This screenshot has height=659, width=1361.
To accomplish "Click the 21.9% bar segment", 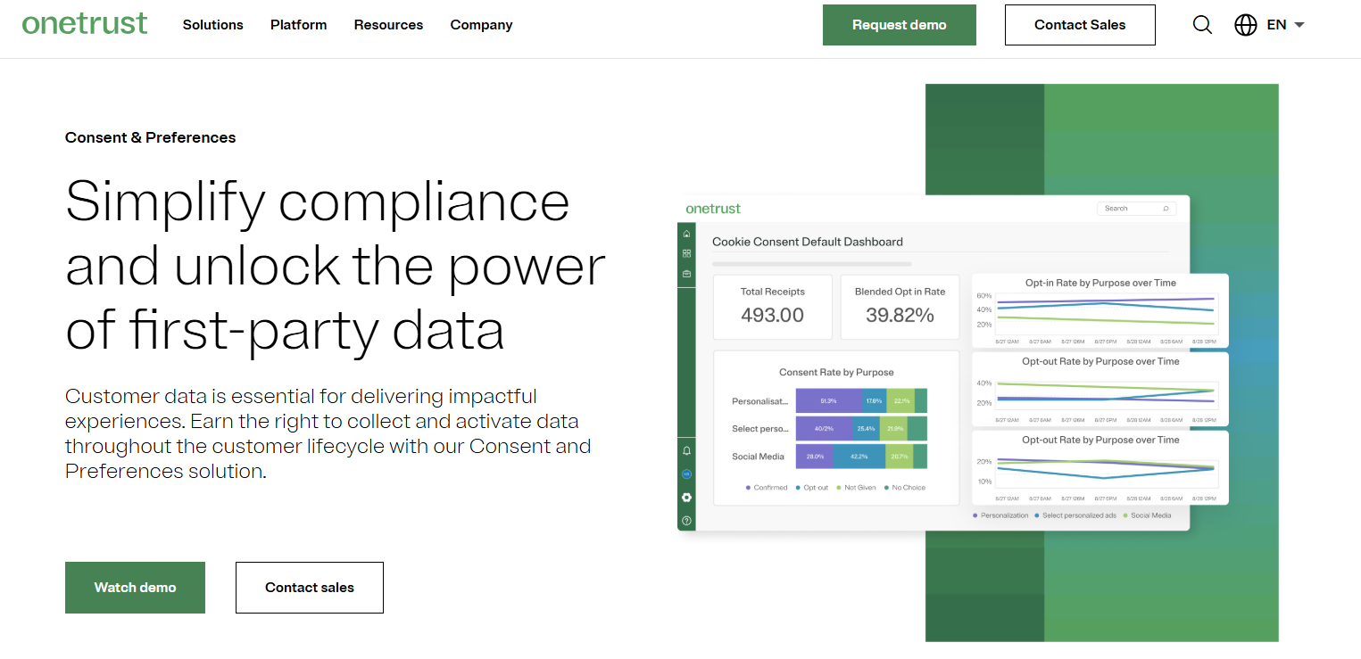I will [x=893, y=429].
